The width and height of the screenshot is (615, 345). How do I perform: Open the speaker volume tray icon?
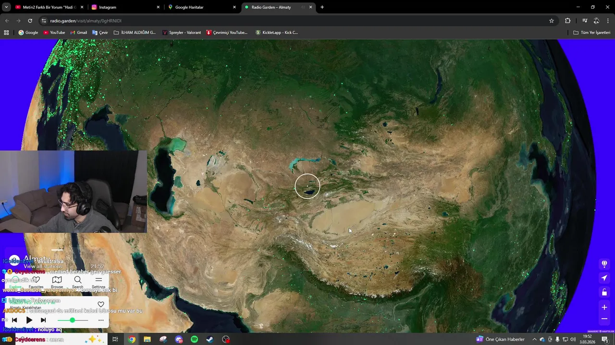point(573,339)
